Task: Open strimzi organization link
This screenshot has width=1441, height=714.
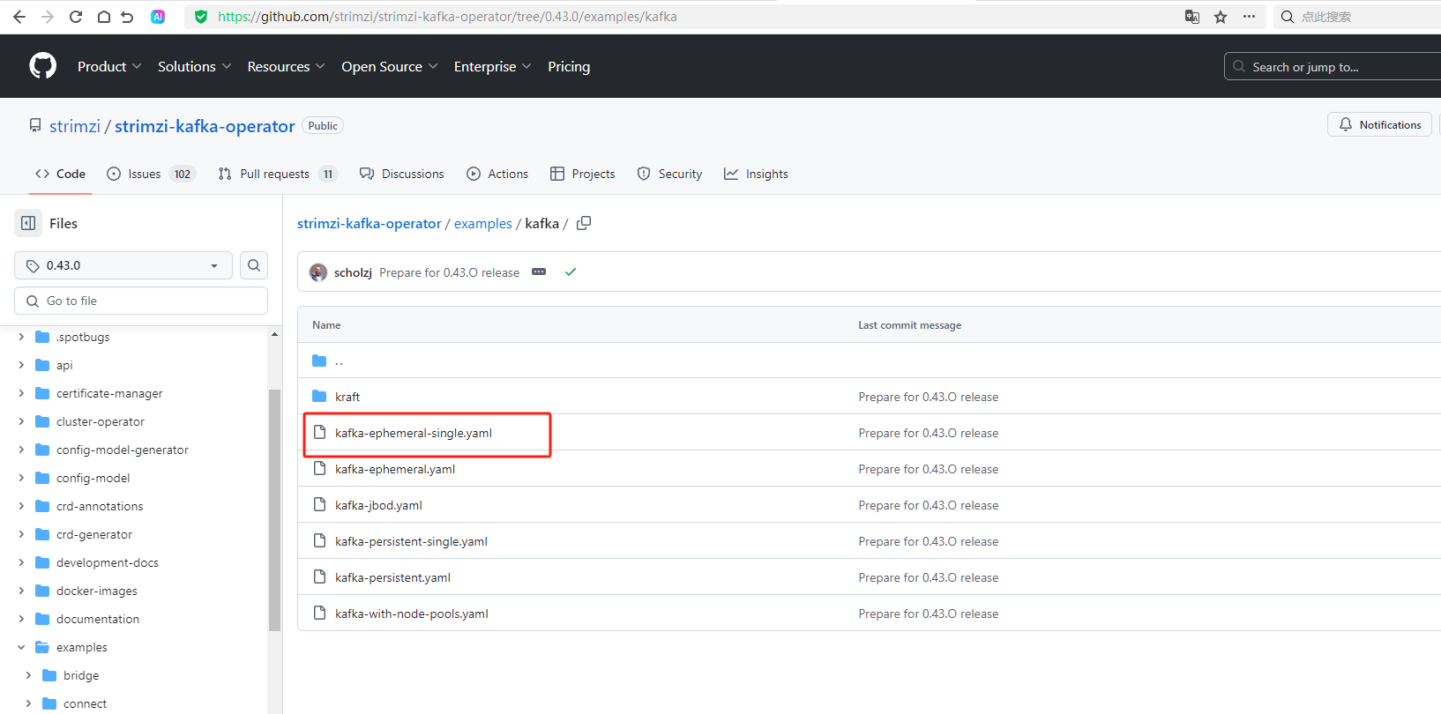Action: point(75,126)
